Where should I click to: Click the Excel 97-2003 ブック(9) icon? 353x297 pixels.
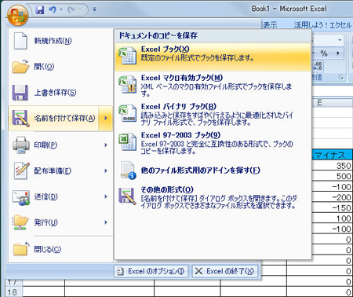128,141
